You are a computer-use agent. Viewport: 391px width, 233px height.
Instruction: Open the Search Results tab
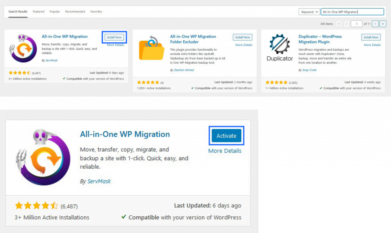tap(18, 12)
